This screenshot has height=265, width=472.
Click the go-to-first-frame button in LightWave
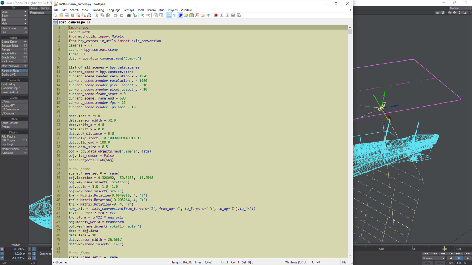coord(425,254)
